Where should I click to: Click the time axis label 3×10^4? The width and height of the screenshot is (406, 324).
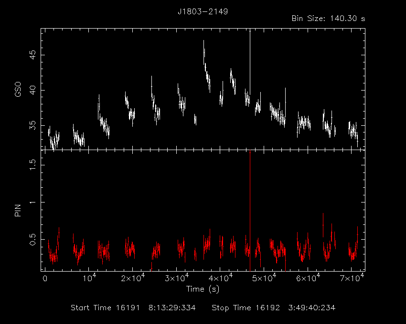pyautogui.click(x=177, y=278)
